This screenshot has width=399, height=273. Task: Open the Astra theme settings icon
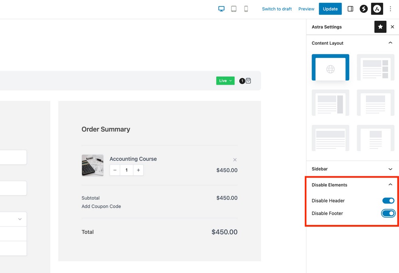tap(377, 8)
